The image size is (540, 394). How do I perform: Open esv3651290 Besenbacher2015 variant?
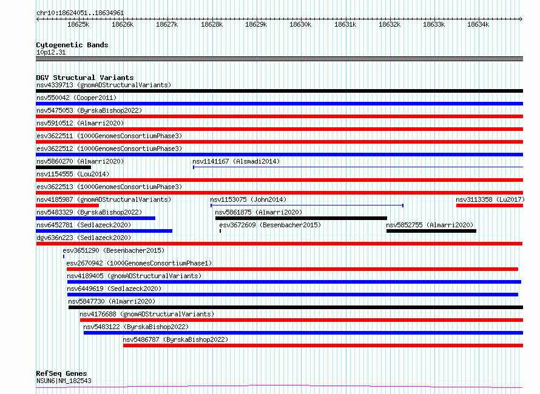[x=113, y=250]
